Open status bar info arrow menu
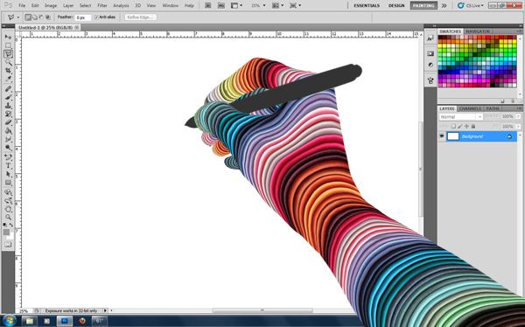Screen dimensions: 525x327 tap(105, 311)
